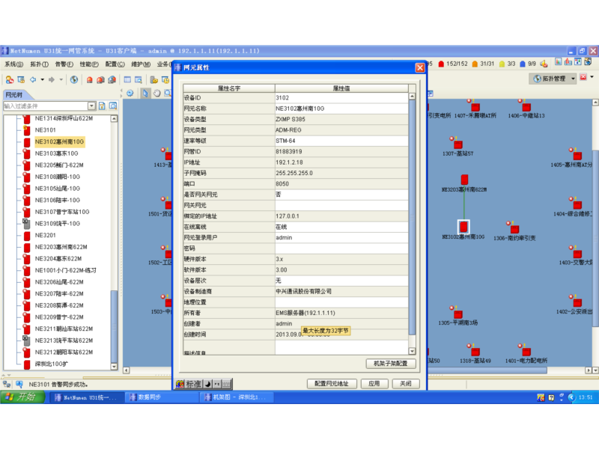The image size is (599, 449).
Task: Select NE3103惠东10G in the NE tree
Action: tap(58, 153)
